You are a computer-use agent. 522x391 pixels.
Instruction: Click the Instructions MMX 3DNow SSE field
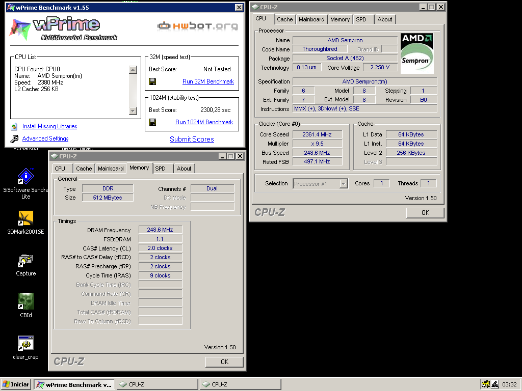click(x=364, y=109)
